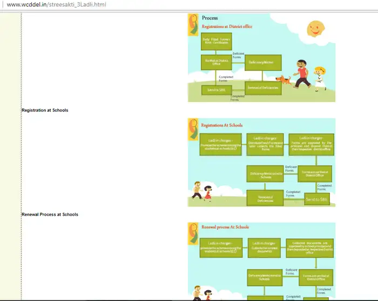
Task: Click 'Deficiency Memo send to Schools' in registration chart
Action: [x=265, y=174]
